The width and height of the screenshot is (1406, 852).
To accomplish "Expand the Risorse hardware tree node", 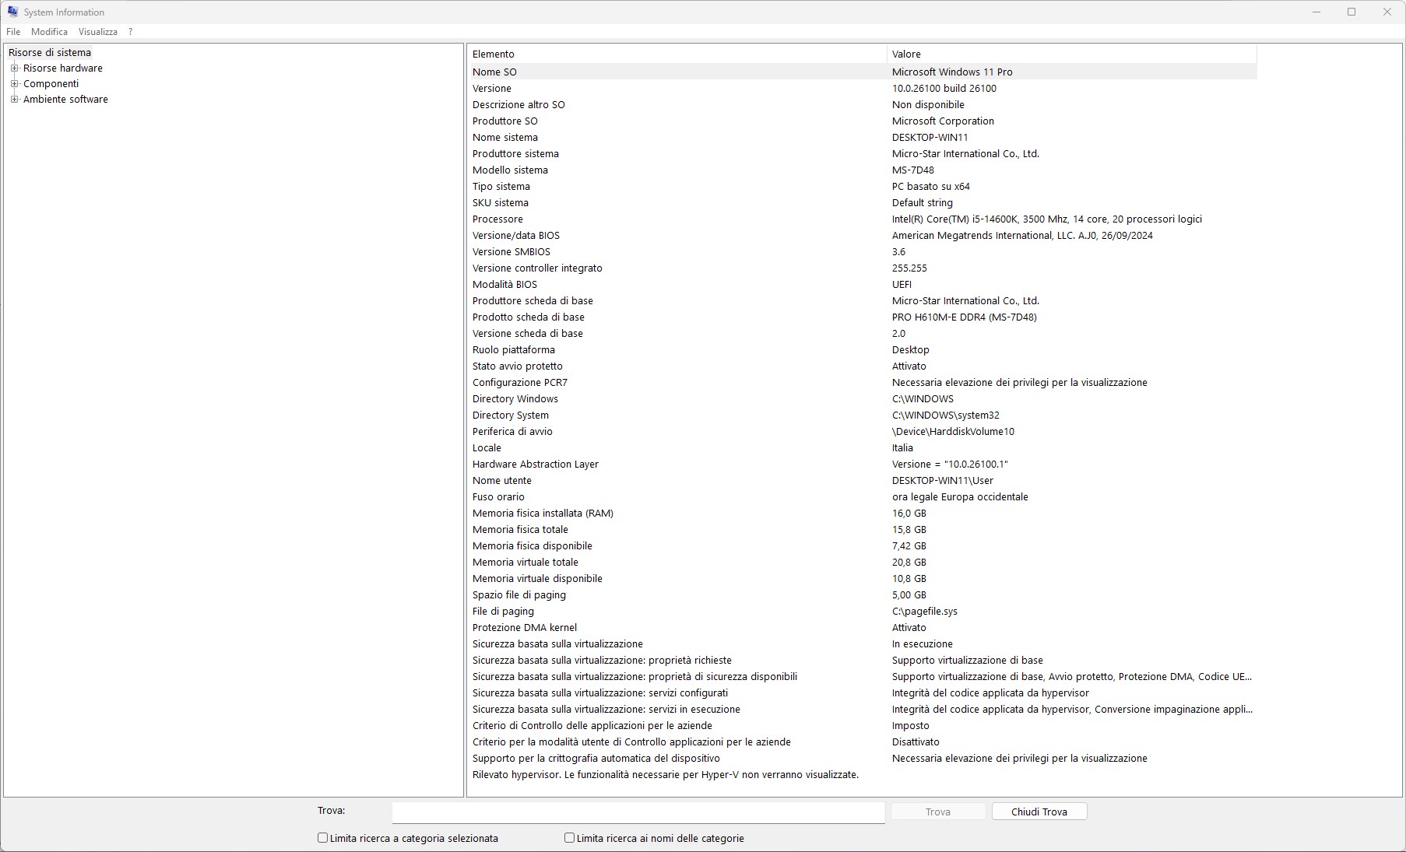I will (14, 68).
